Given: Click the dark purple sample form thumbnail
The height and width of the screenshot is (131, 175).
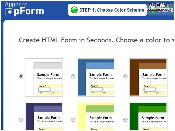Looking at the screenshot, I should coord(44,116).
